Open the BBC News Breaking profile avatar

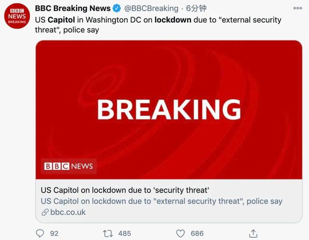[x=17, y=17]
